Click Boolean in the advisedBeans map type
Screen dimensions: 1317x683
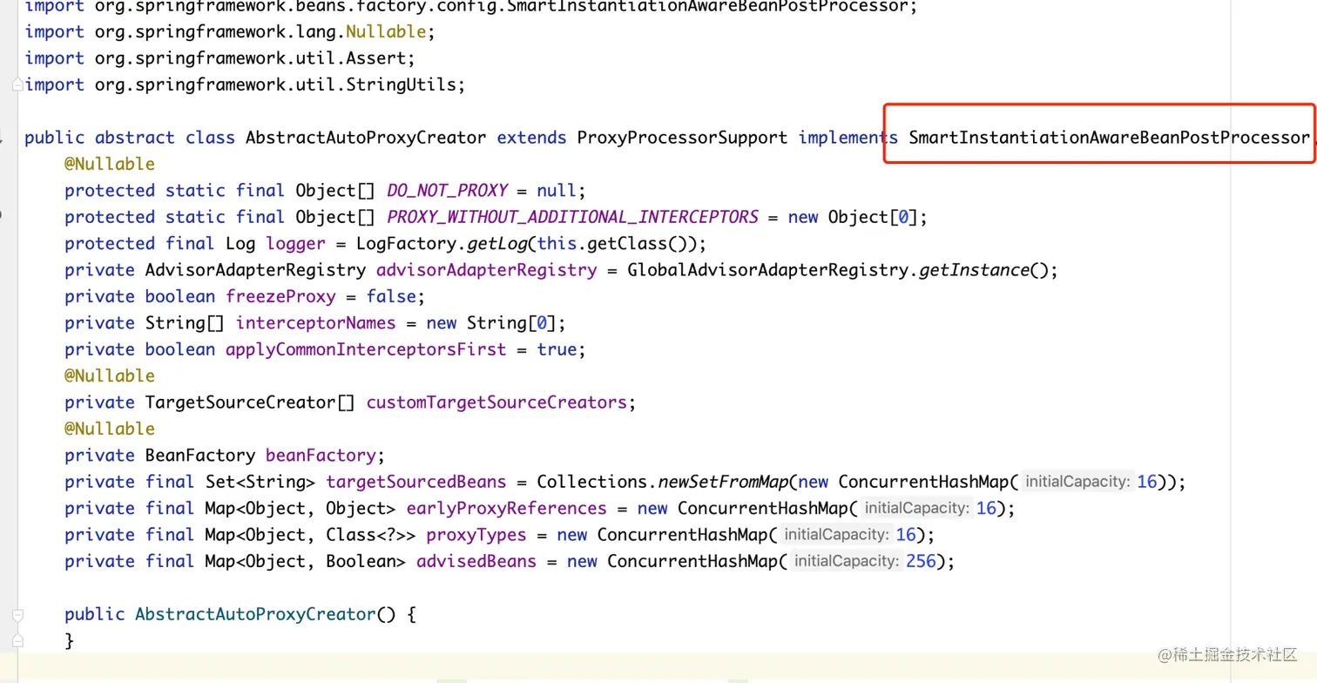click(361, 561)
